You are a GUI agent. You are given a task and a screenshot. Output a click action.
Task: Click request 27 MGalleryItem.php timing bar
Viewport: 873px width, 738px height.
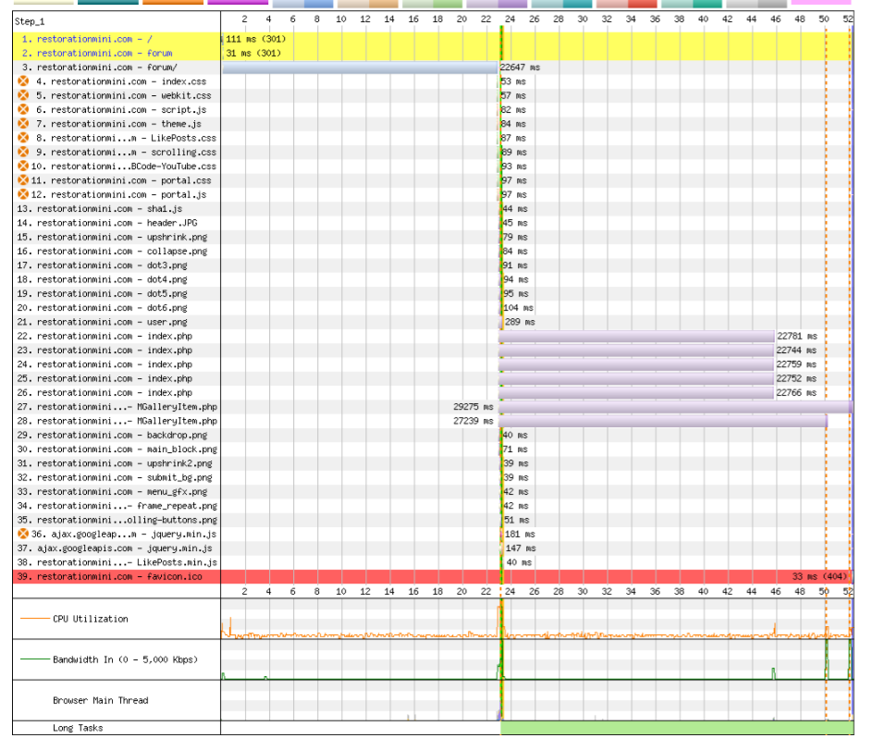pos(675,407)
